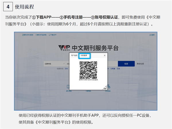The image size is (172, 129).
Task: Click the bold text ①下载APP
Action: coord(42,17)
